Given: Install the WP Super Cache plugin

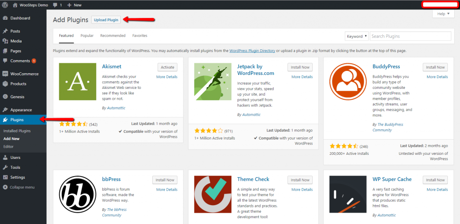Looking at the screenshot, I should pos(435,180).
